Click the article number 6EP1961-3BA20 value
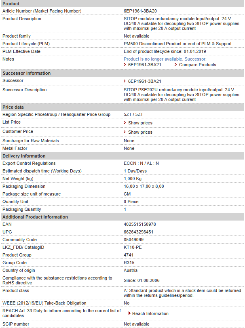 pyautogui.click(x=140, y=11)
